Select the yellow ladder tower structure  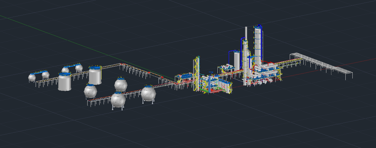tap(197, 74)
